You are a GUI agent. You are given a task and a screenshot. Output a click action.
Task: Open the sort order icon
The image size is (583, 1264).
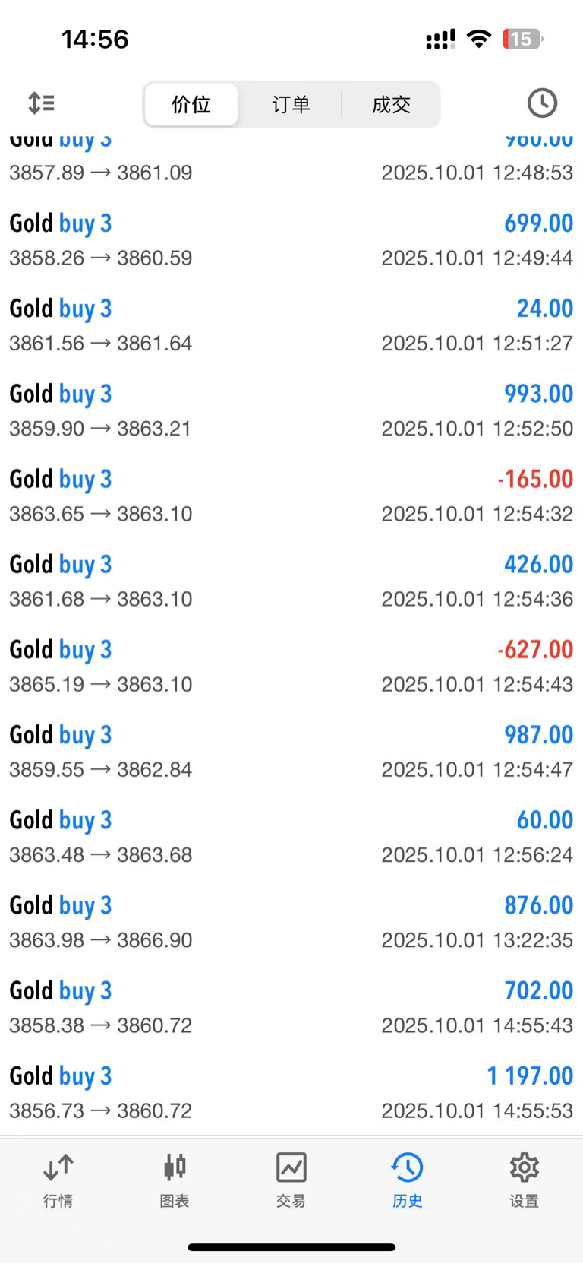tap(41, 103)
